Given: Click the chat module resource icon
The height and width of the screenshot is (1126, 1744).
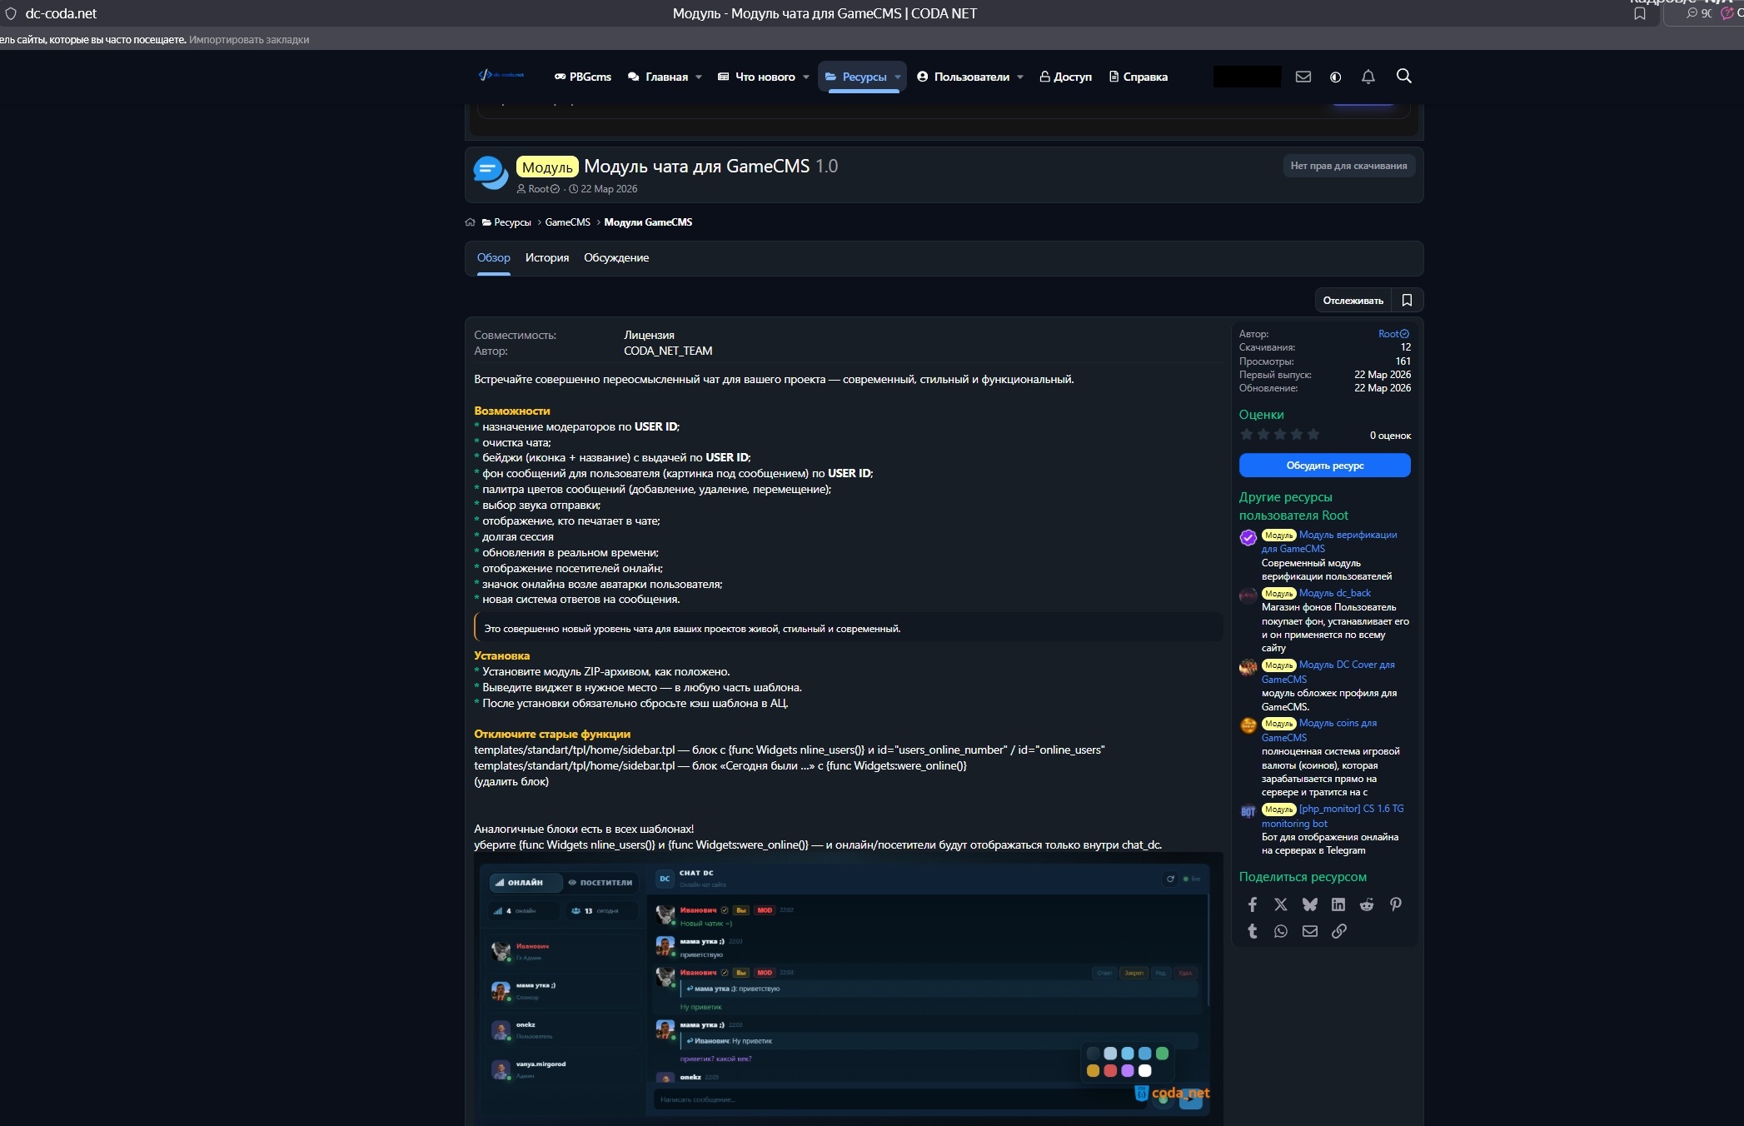Looking at the screenshot, I should coord(491,173).
